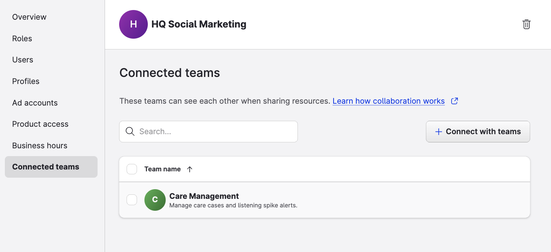Check the Care Management row checkbox

[132, 200]
